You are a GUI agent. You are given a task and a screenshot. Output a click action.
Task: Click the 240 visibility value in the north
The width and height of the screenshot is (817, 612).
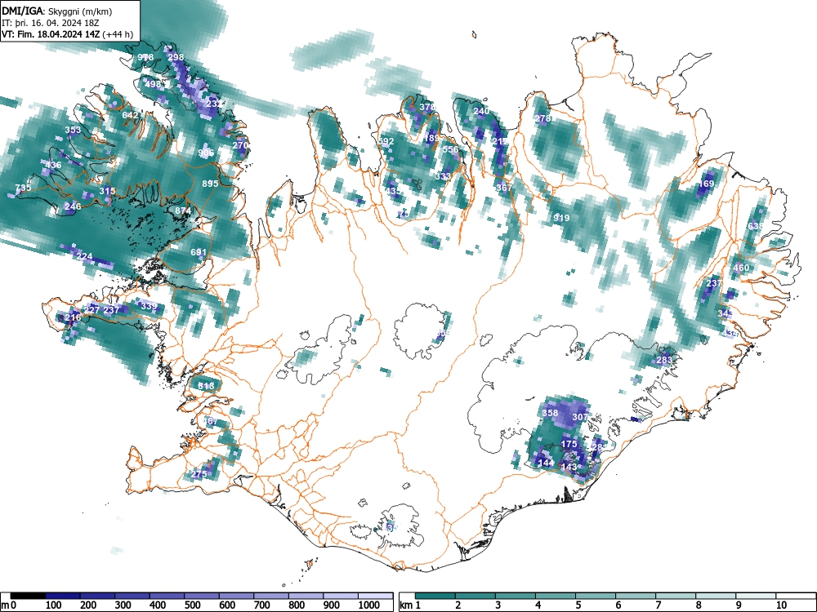tap(481, 111)
